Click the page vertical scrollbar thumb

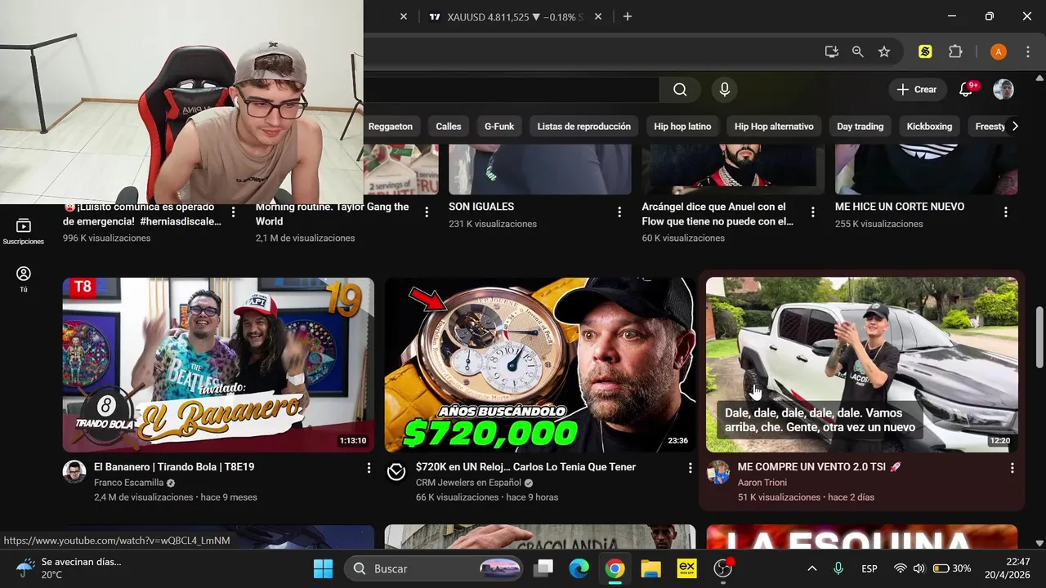point(1039,337)
